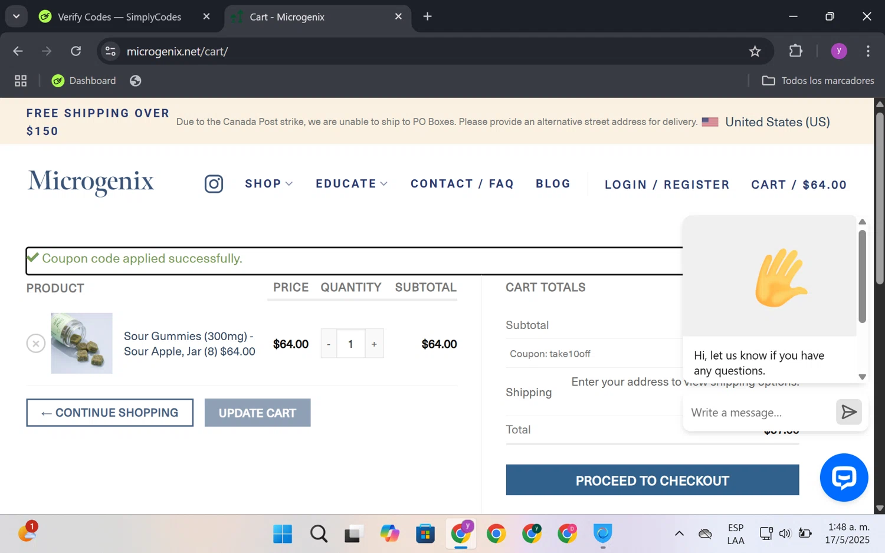
Task: Expand the SHOP menu
Action: 269,184
